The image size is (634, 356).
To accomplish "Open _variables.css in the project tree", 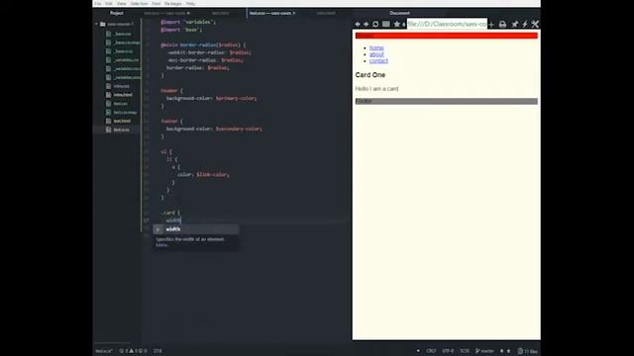I will click(126, 60).
